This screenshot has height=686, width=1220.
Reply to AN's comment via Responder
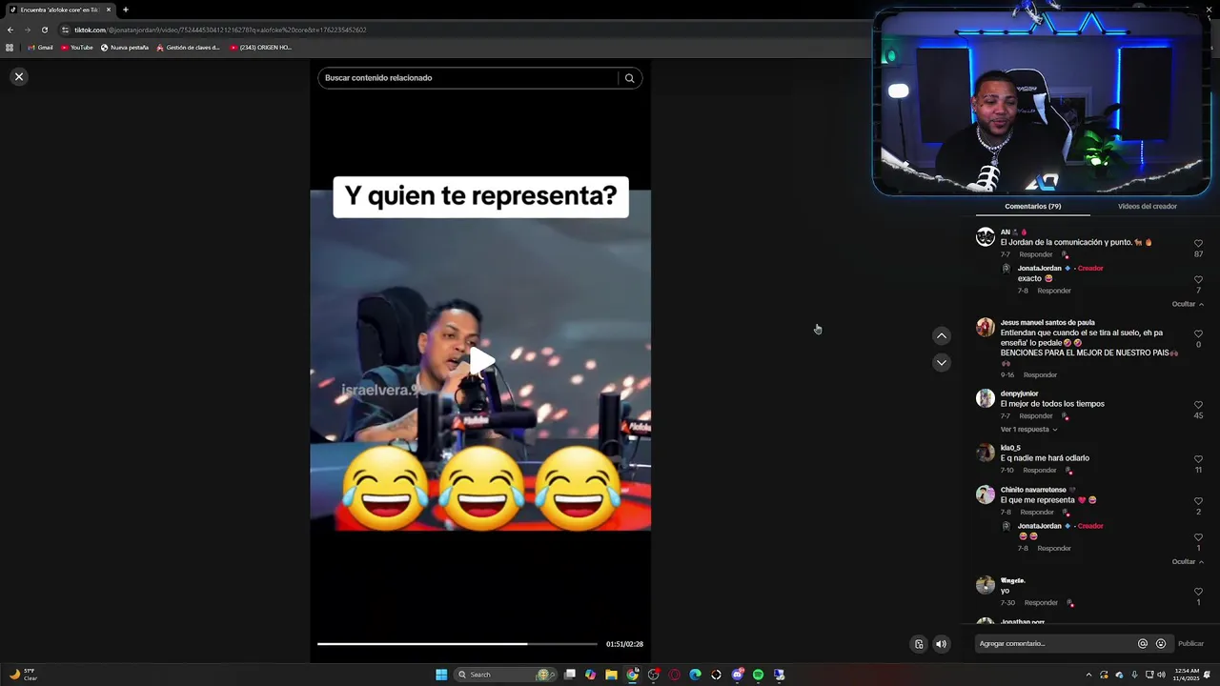pos(1036,254)
